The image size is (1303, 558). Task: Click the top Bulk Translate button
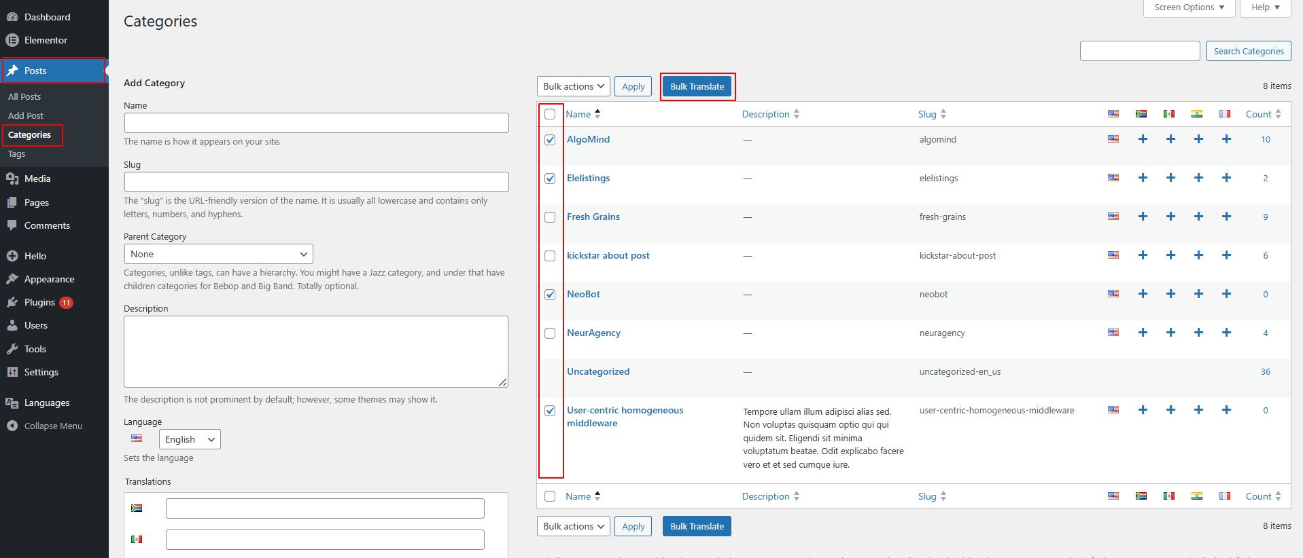point(697,86)
